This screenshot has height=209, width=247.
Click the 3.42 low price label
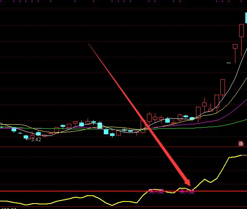coord(36,140)
